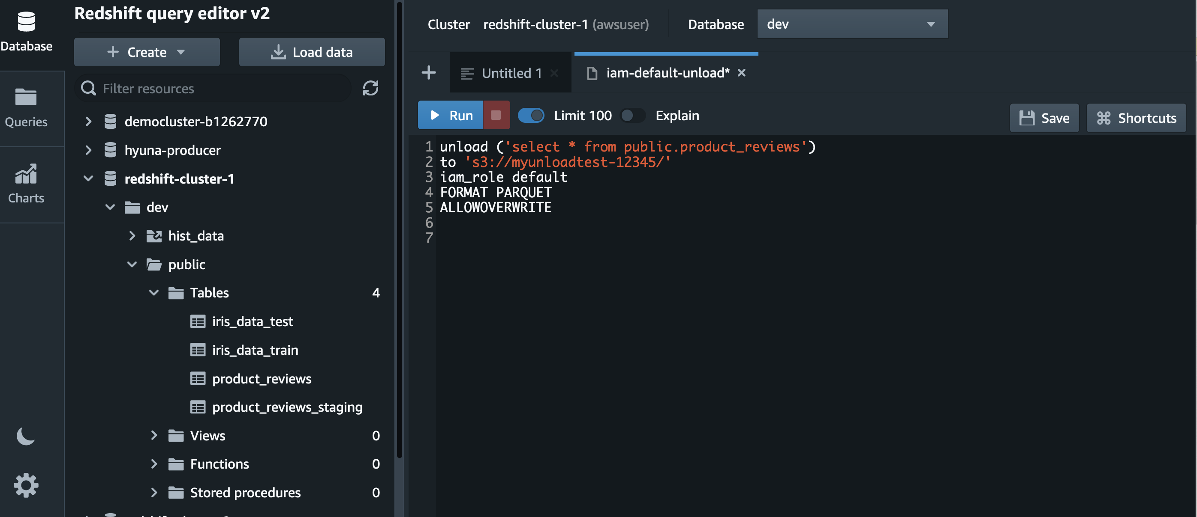Refresh the resources list
Viewport: 1197px width, 517px height.
[x=370, y=88]
